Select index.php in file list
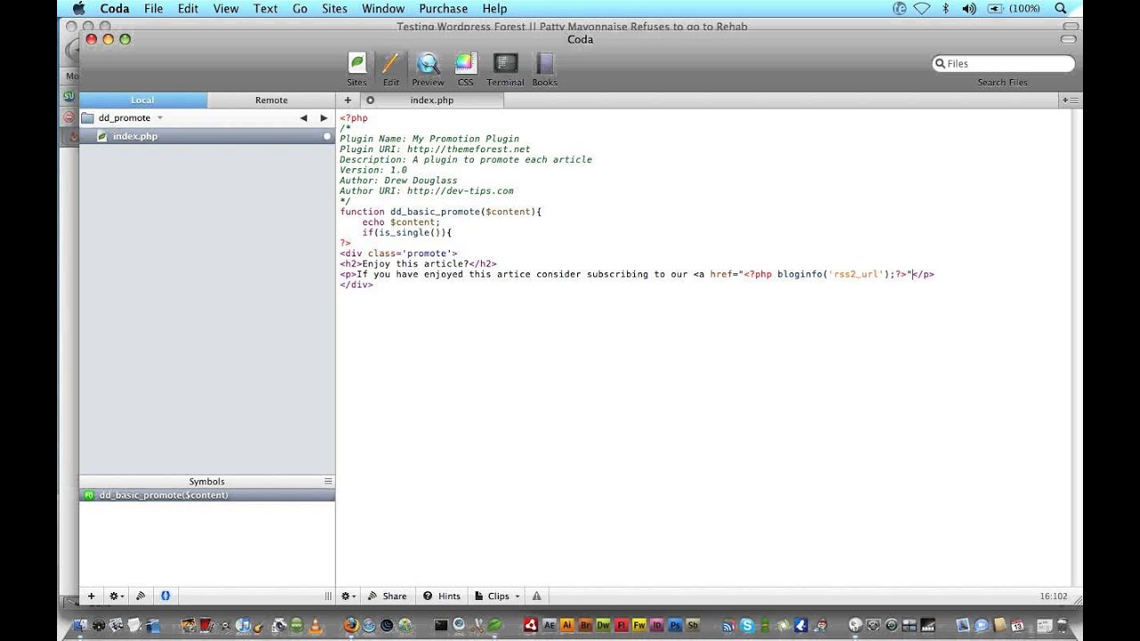Image resolution: width=1140 pixels, height=641 pixels. [x=207, y=136]
